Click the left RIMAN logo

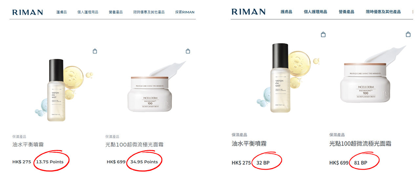28,12
